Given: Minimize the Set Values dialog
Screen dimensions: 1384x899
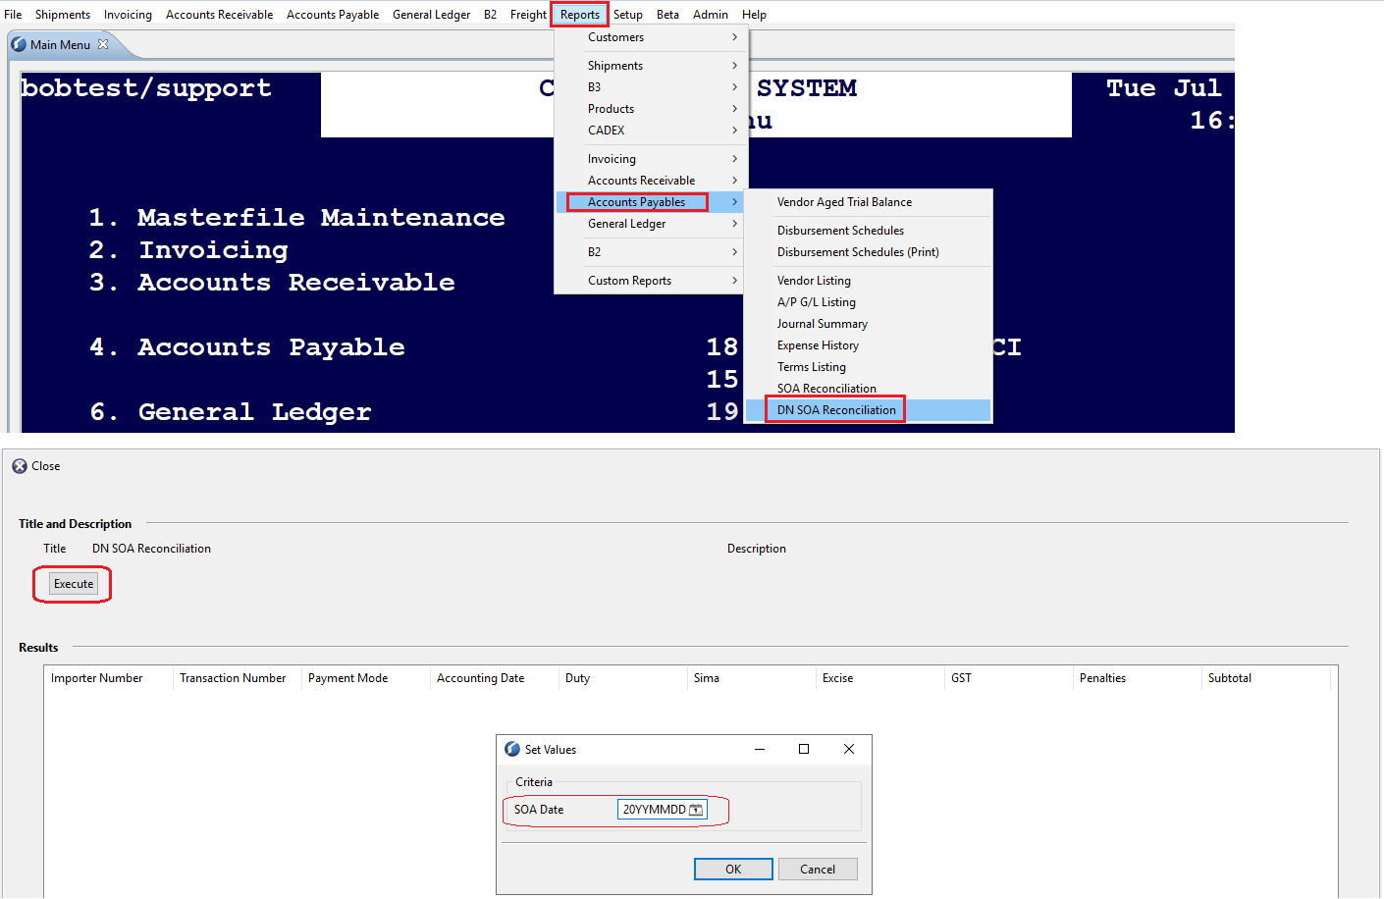Looking at the screenshot, I should tap(760, 749).
